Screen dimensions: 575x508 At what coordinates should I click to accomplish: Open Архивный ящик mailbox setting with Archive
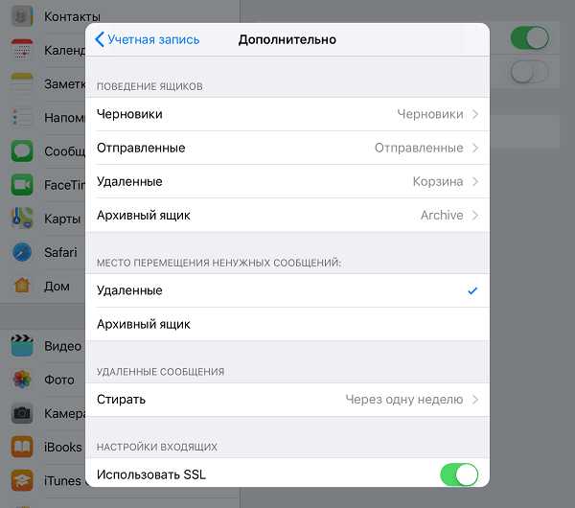[x=287, y=216]
